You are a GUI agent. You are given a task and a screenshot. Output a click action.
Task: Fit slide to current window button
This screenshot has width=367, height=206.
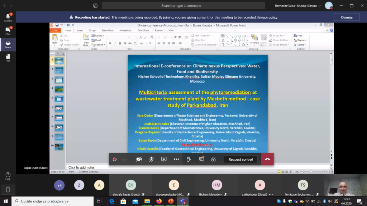click(331, 172)
